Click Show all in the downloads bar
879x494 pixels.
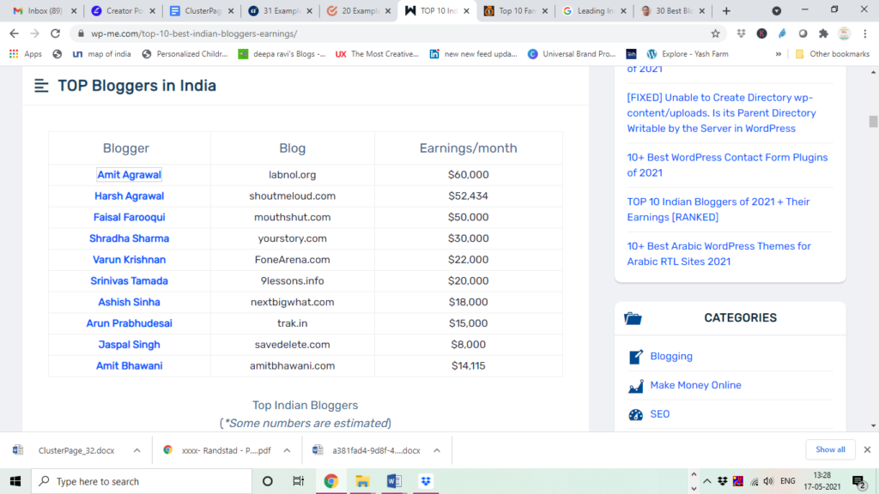coord(830,449)
